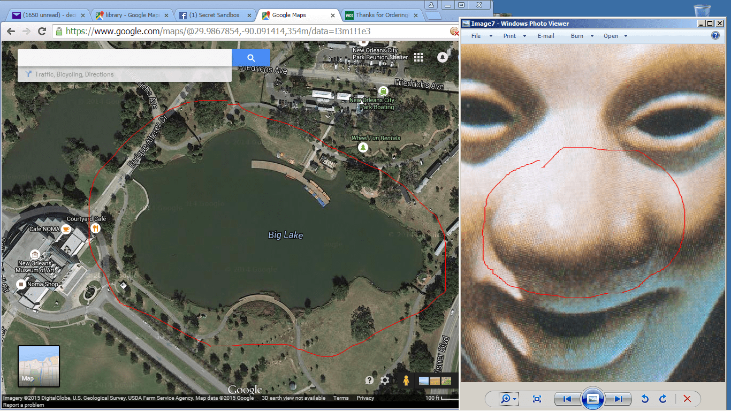Click Chrome forward navigation arrow
This screenshot has height=411, width=731.
(26, 31)
